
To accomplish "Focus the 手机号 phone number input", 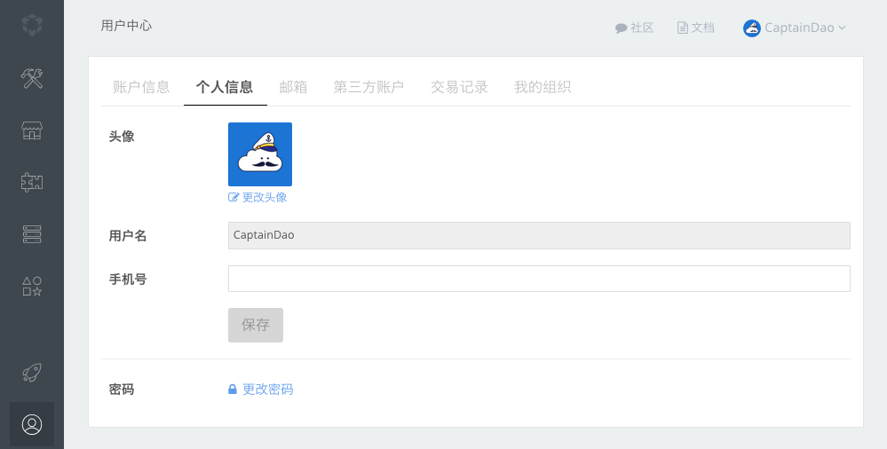I will tap(539, 279).
